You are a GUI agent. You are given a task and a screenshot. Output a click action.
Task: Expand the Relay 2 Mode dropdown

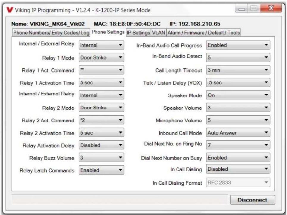[101, 108]
